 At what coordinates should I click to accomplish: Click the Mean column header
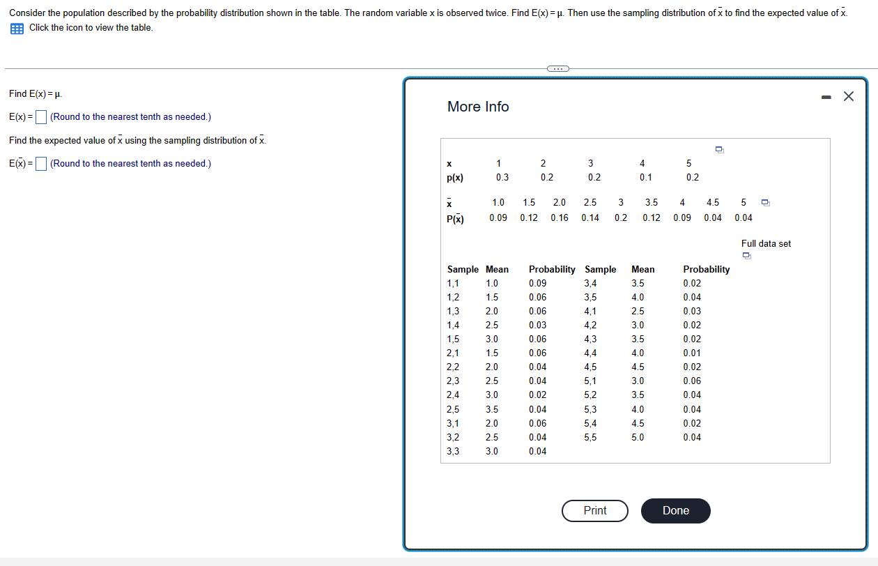pyautogui.click(x=497, y=269)
